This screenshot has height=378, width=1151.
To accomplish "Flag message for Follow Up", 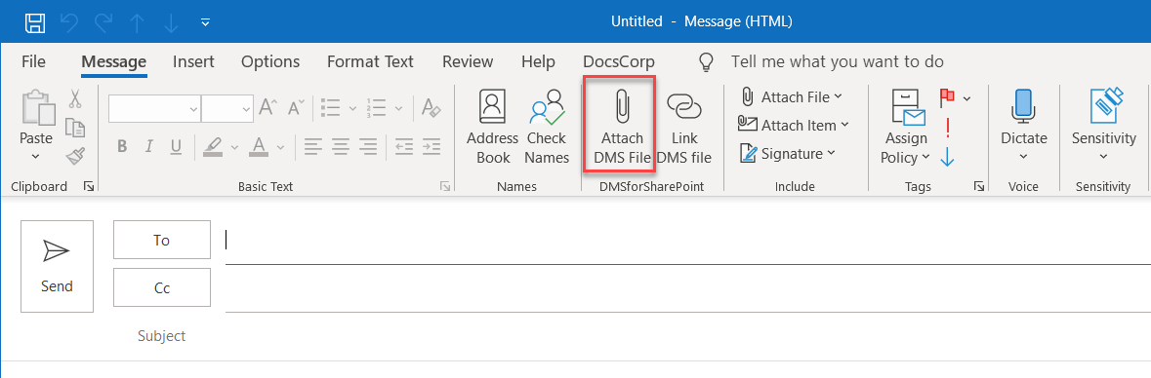I will pos(948,96).
